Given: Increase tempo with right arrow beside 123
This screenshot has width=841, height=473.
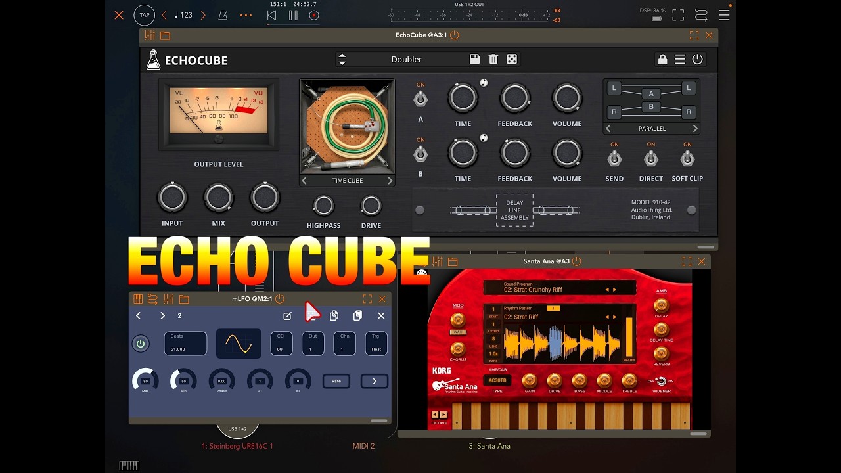Looking at the screenshot, I should click(x=203, y=15).
